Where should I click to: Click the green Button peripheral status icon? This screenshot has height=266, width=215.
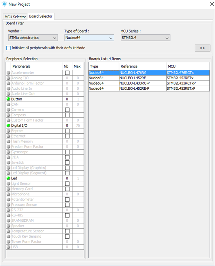tap(9, 99)
